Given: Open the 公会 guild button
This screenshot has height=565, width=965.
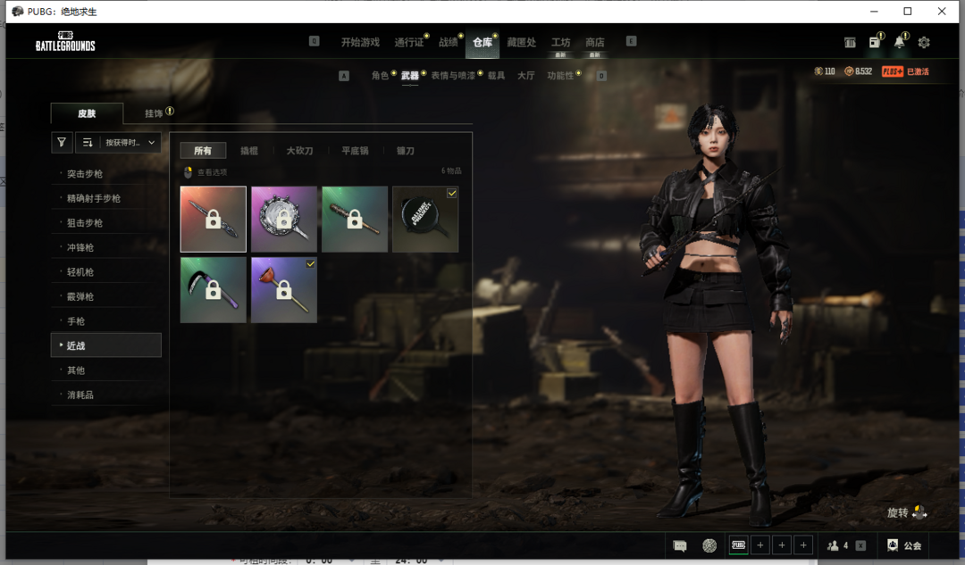Looking at the screenshot, I should 904,545.
